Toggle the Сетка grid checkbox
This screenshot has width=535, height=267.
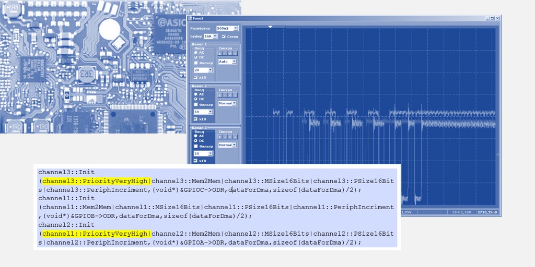pos(224,36)
